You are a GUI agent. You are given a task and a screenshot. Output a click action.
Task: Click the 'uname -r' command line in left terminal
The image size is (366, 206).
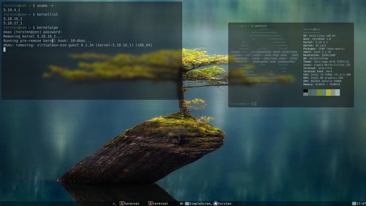pyautogui.click(x=29, y=6)
